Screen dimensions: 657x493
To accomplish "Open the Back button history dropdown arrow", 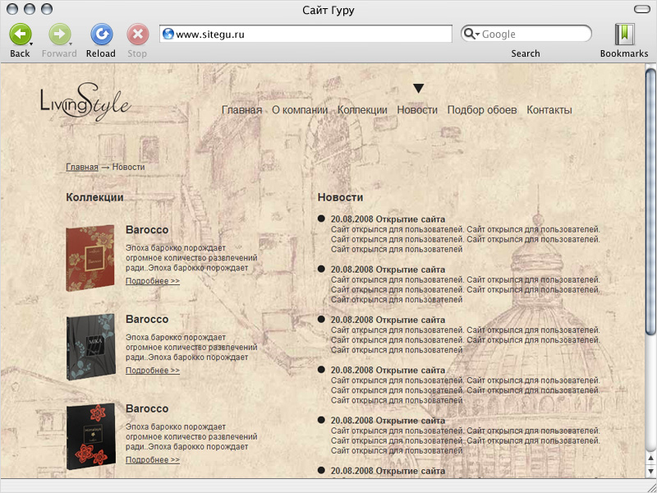I will [31, 44].
